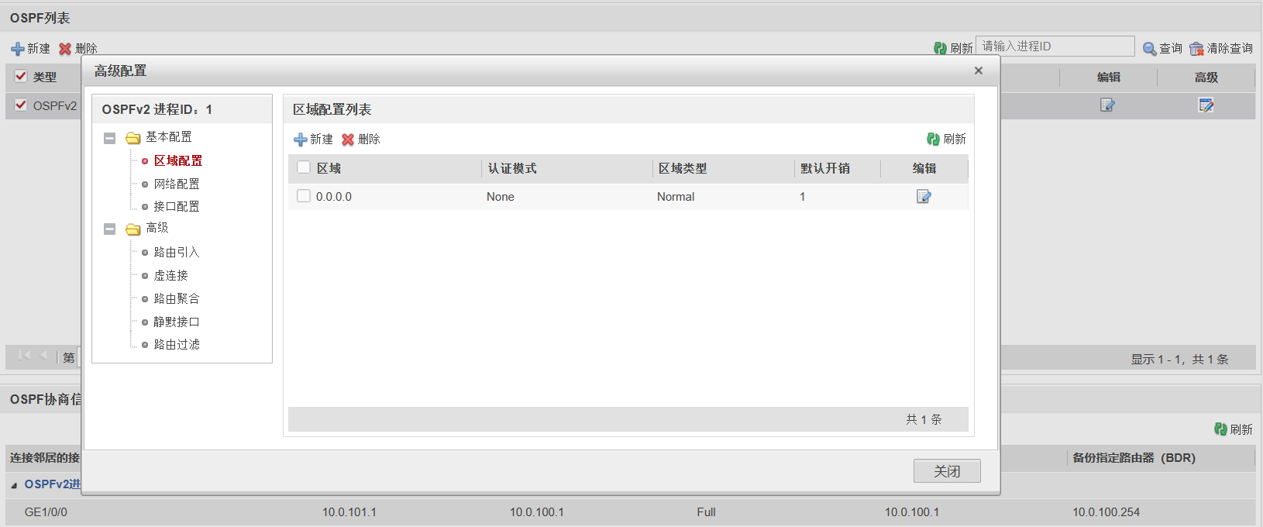This screenshot has width=1263, height=527.
Task: Click the edit icon in OSPF list row
Action: pos(1107,105)
